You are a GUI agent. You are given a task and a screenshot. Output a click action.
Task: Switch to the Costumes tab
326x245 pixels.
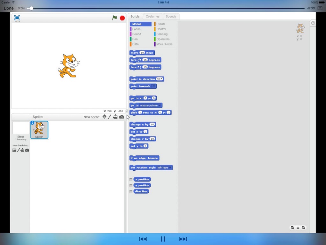pyautogui.click(x=152, y=17)
